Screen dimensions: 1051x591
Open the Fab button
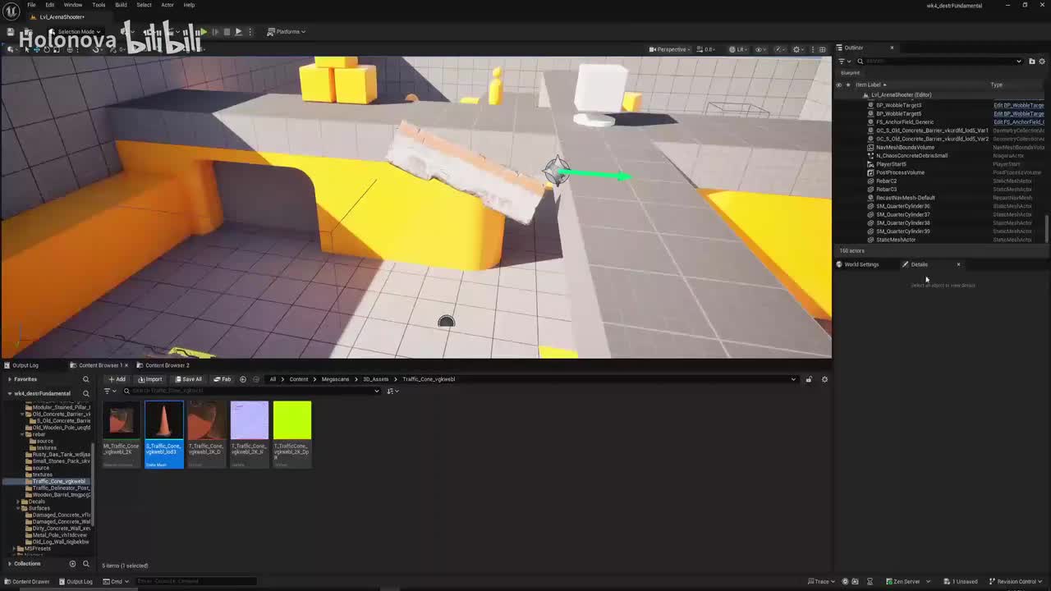coord(223,379)
